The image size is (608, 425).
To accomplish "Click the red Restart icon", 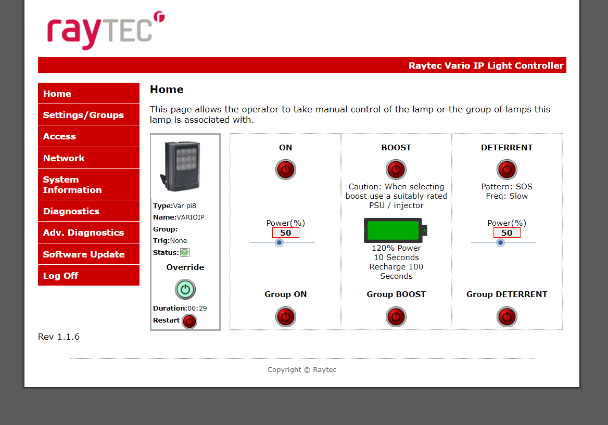I will coord(189,321).
